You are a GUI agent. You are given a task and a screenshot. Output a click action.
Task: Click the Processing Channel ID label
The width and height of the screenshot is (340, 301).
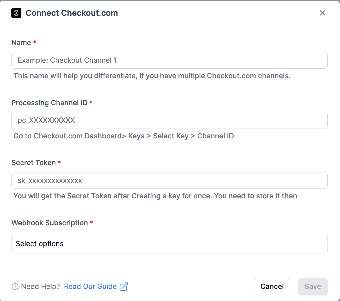tap(49, 103)
